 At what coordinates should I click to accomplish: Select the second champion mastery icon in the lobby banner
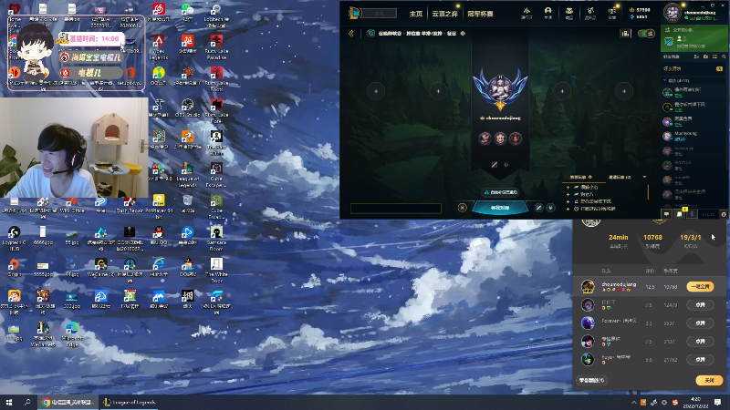500,138
